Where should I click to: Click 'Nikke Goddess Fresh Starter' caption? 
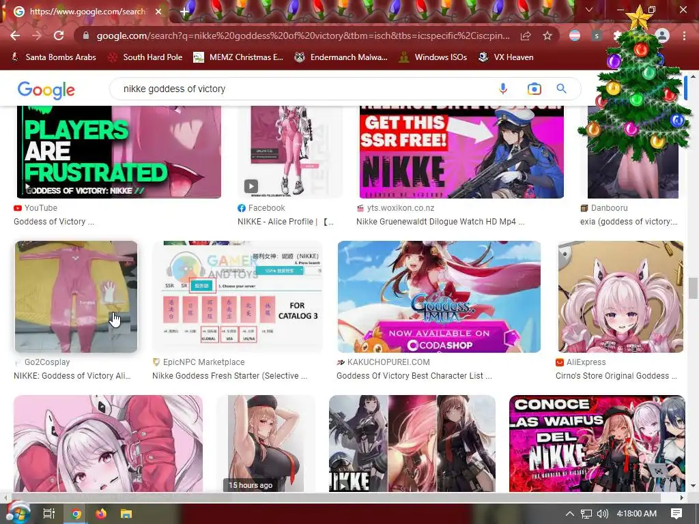(x=229, y=376)
